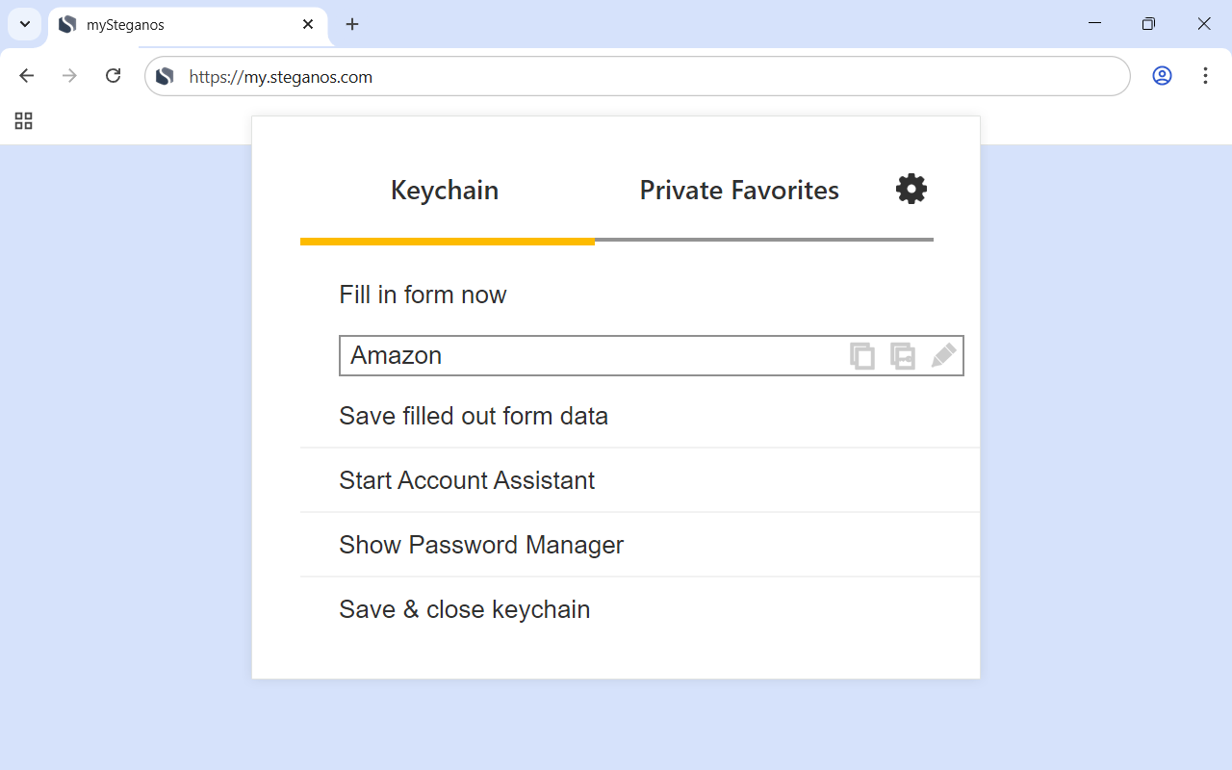Switch to the Private Favorites tab
The width and height of the screenshot is (1232, 770).
coord(739,191)
